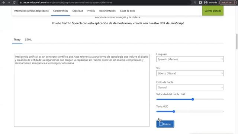This screenshot has height=134, width=238.
Task: Click the Cuenta gratuita button
Action: pos(213,11)
